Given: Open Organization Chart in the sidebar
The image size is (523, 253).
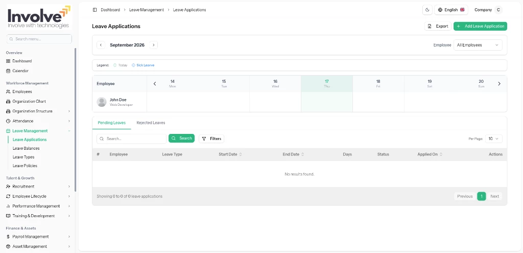Looking at the screenshot, I should [38, 101].
